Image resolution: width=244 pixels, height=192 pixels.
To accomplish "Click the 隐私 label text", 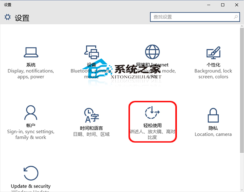I will click(213, 128).
